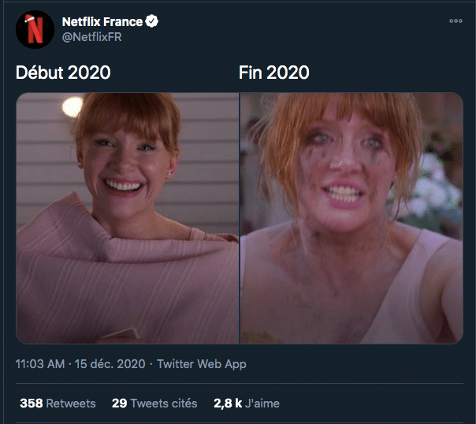View the "Tweets cités" list

pos(164,404)
